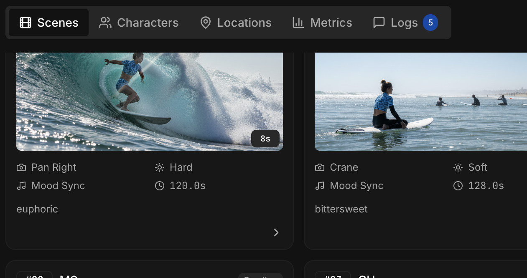Screen dimensions: 527x278
Task: Click the sun icon next to Soft lighting
Action: (458, 167)
